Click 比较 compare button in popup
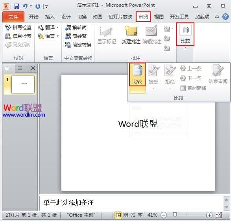The image size is (231, 221). click(x=137, y=74)
